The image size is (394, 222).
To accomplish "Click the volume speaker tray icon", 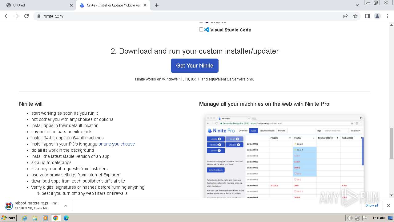I will 350,218.
